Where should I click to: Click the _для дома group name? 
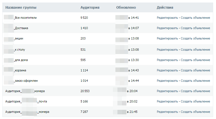21,60
